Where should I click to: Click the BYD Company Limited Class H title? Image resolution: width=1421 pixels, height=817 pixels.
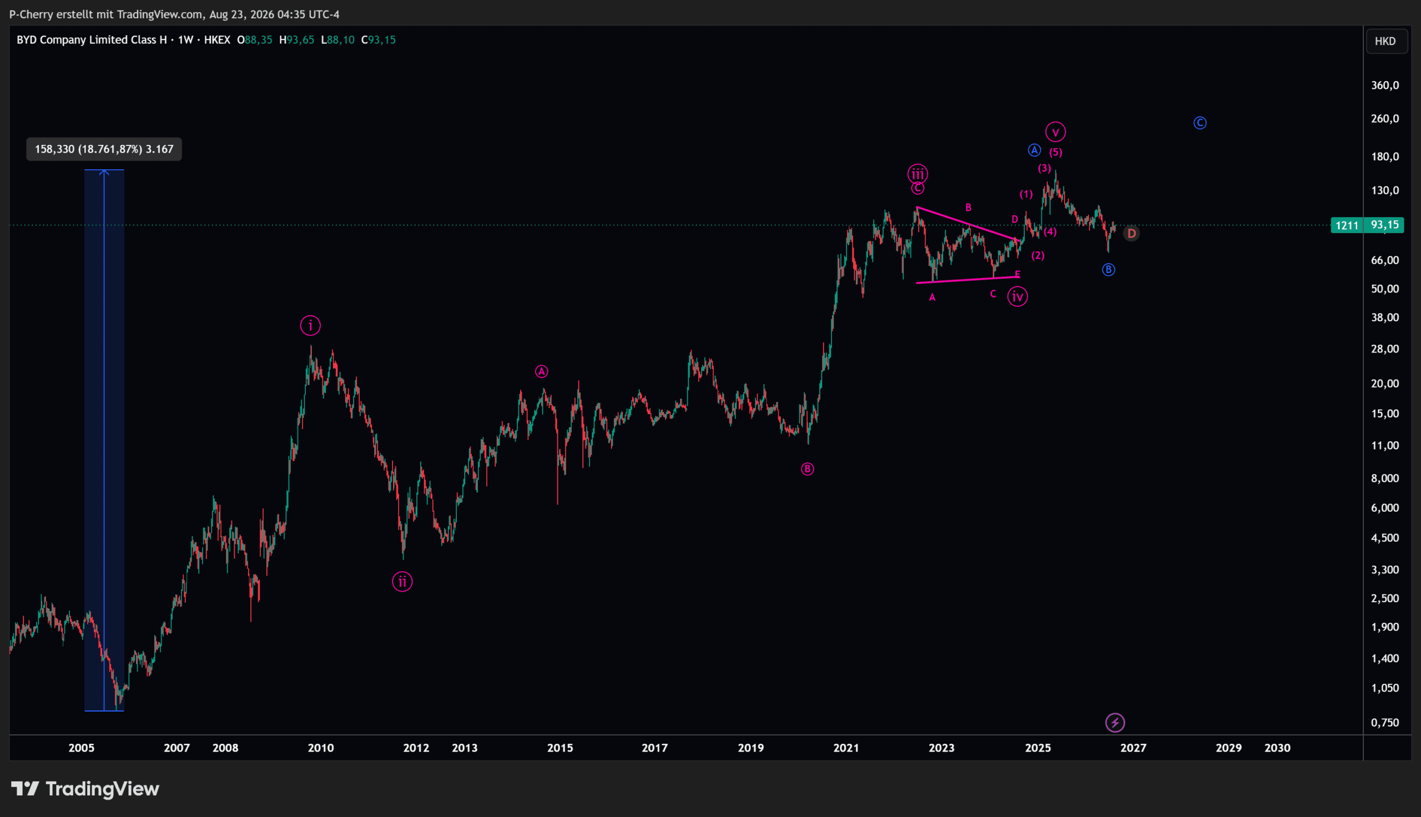tap(92, 40)
